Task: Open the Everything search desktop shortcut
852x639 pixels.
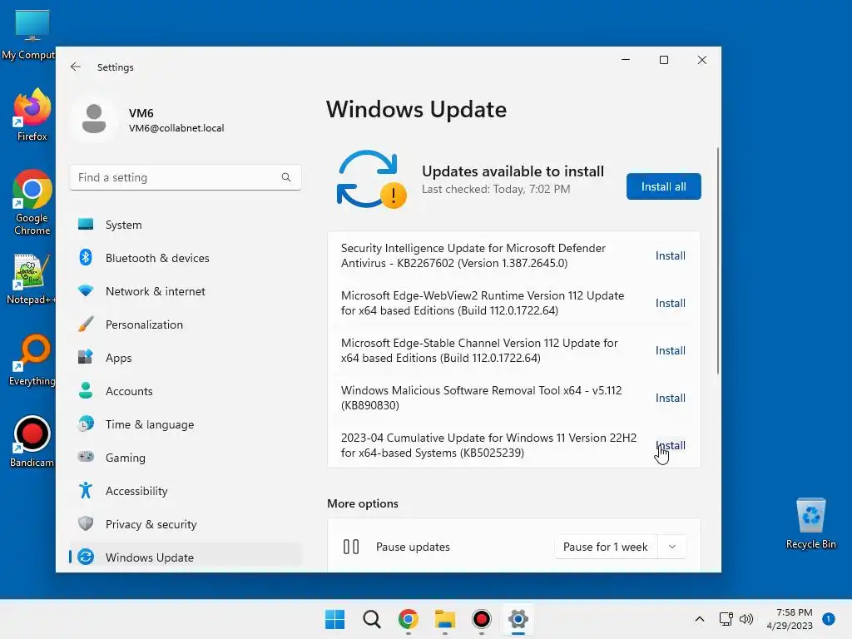Action: 32,360
